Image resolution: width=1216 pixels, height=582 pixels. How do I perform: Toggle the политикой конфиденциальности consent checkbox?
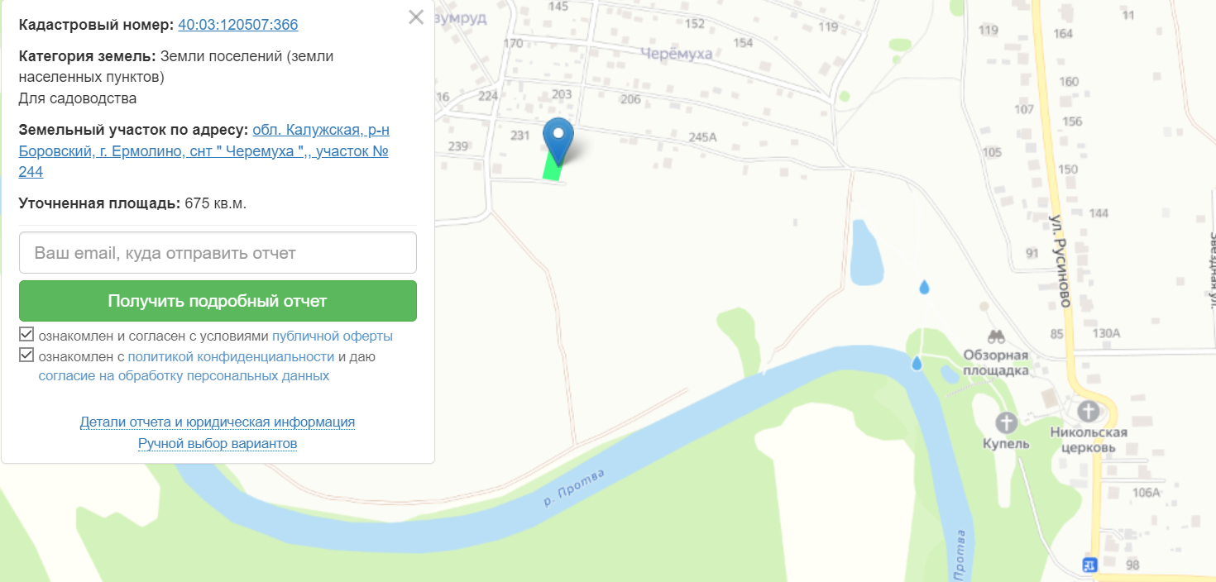click(x=26, y=356)
